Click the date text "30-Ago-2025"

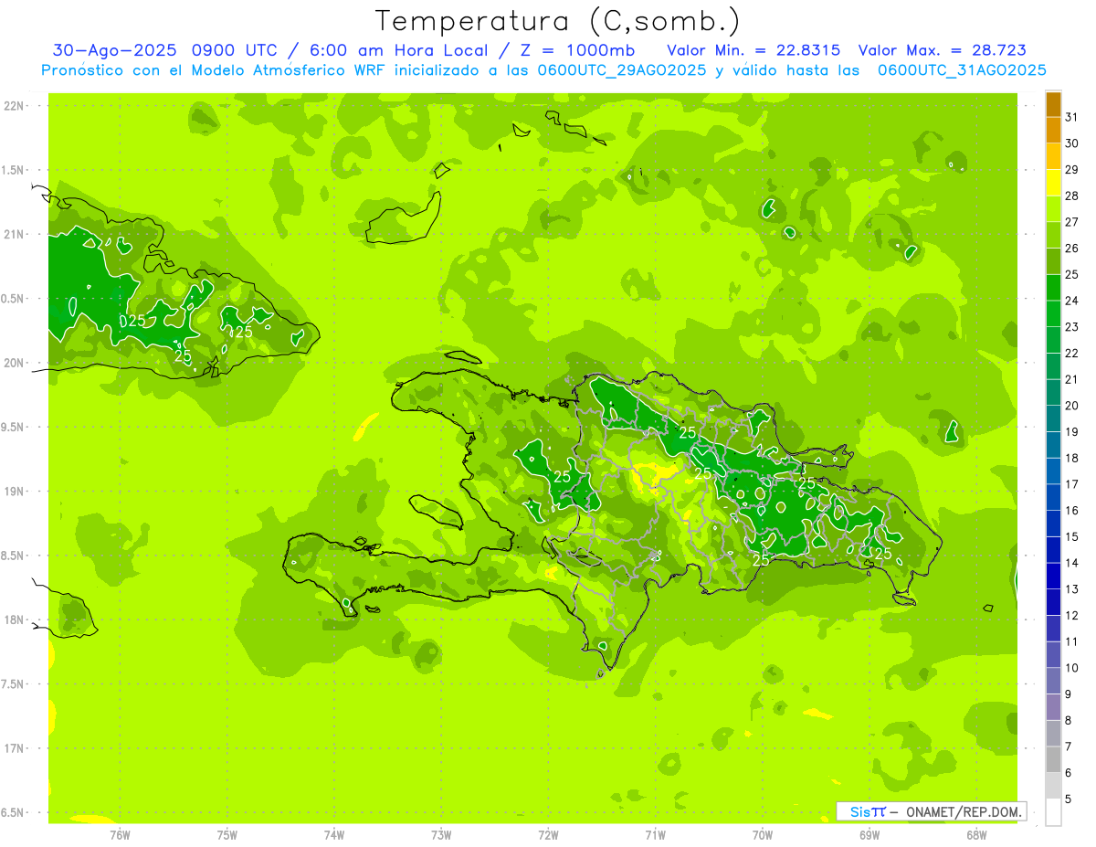click(x=114, y=50)
